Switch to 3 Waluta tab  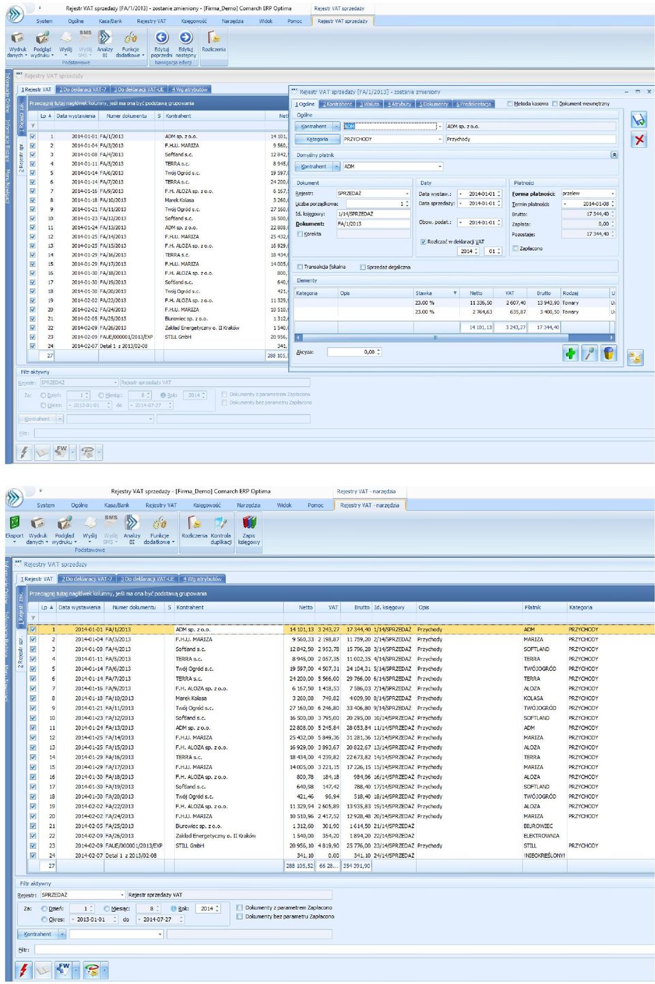369,104
